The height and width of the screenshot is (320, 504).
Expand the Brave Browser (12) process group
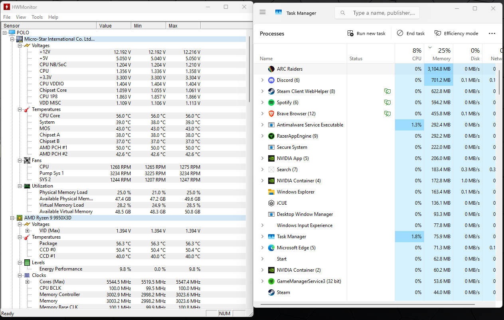coord(262,114)
